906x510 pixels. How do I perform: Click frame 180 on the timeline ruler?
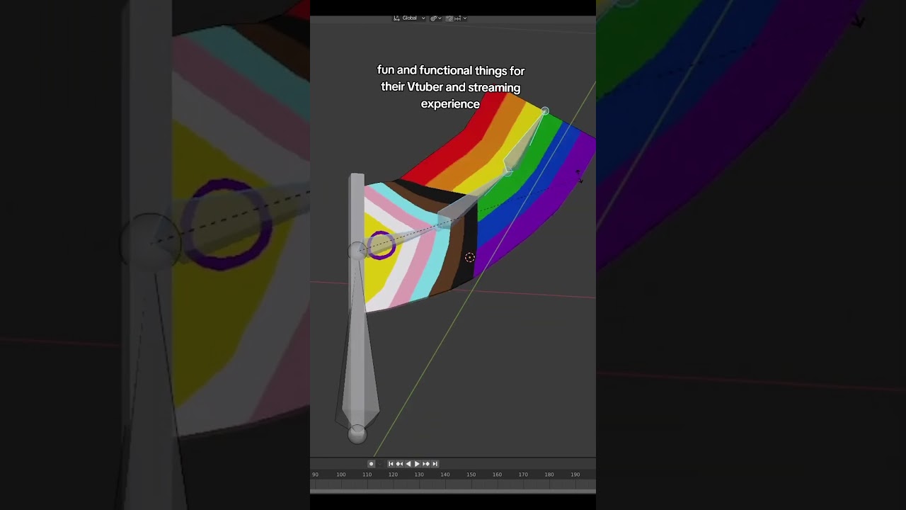[549, 475]
